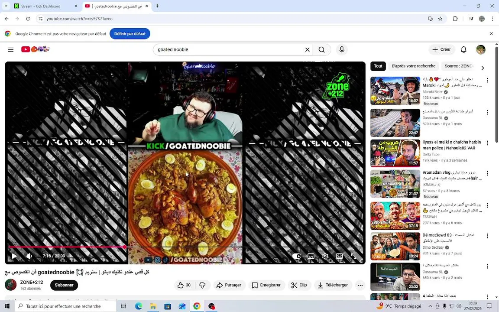Viewport: 499px width, 312px height.
Task: Open options for Simo Sedraty video
Action: pyautogui.click(x=487, y=236)
